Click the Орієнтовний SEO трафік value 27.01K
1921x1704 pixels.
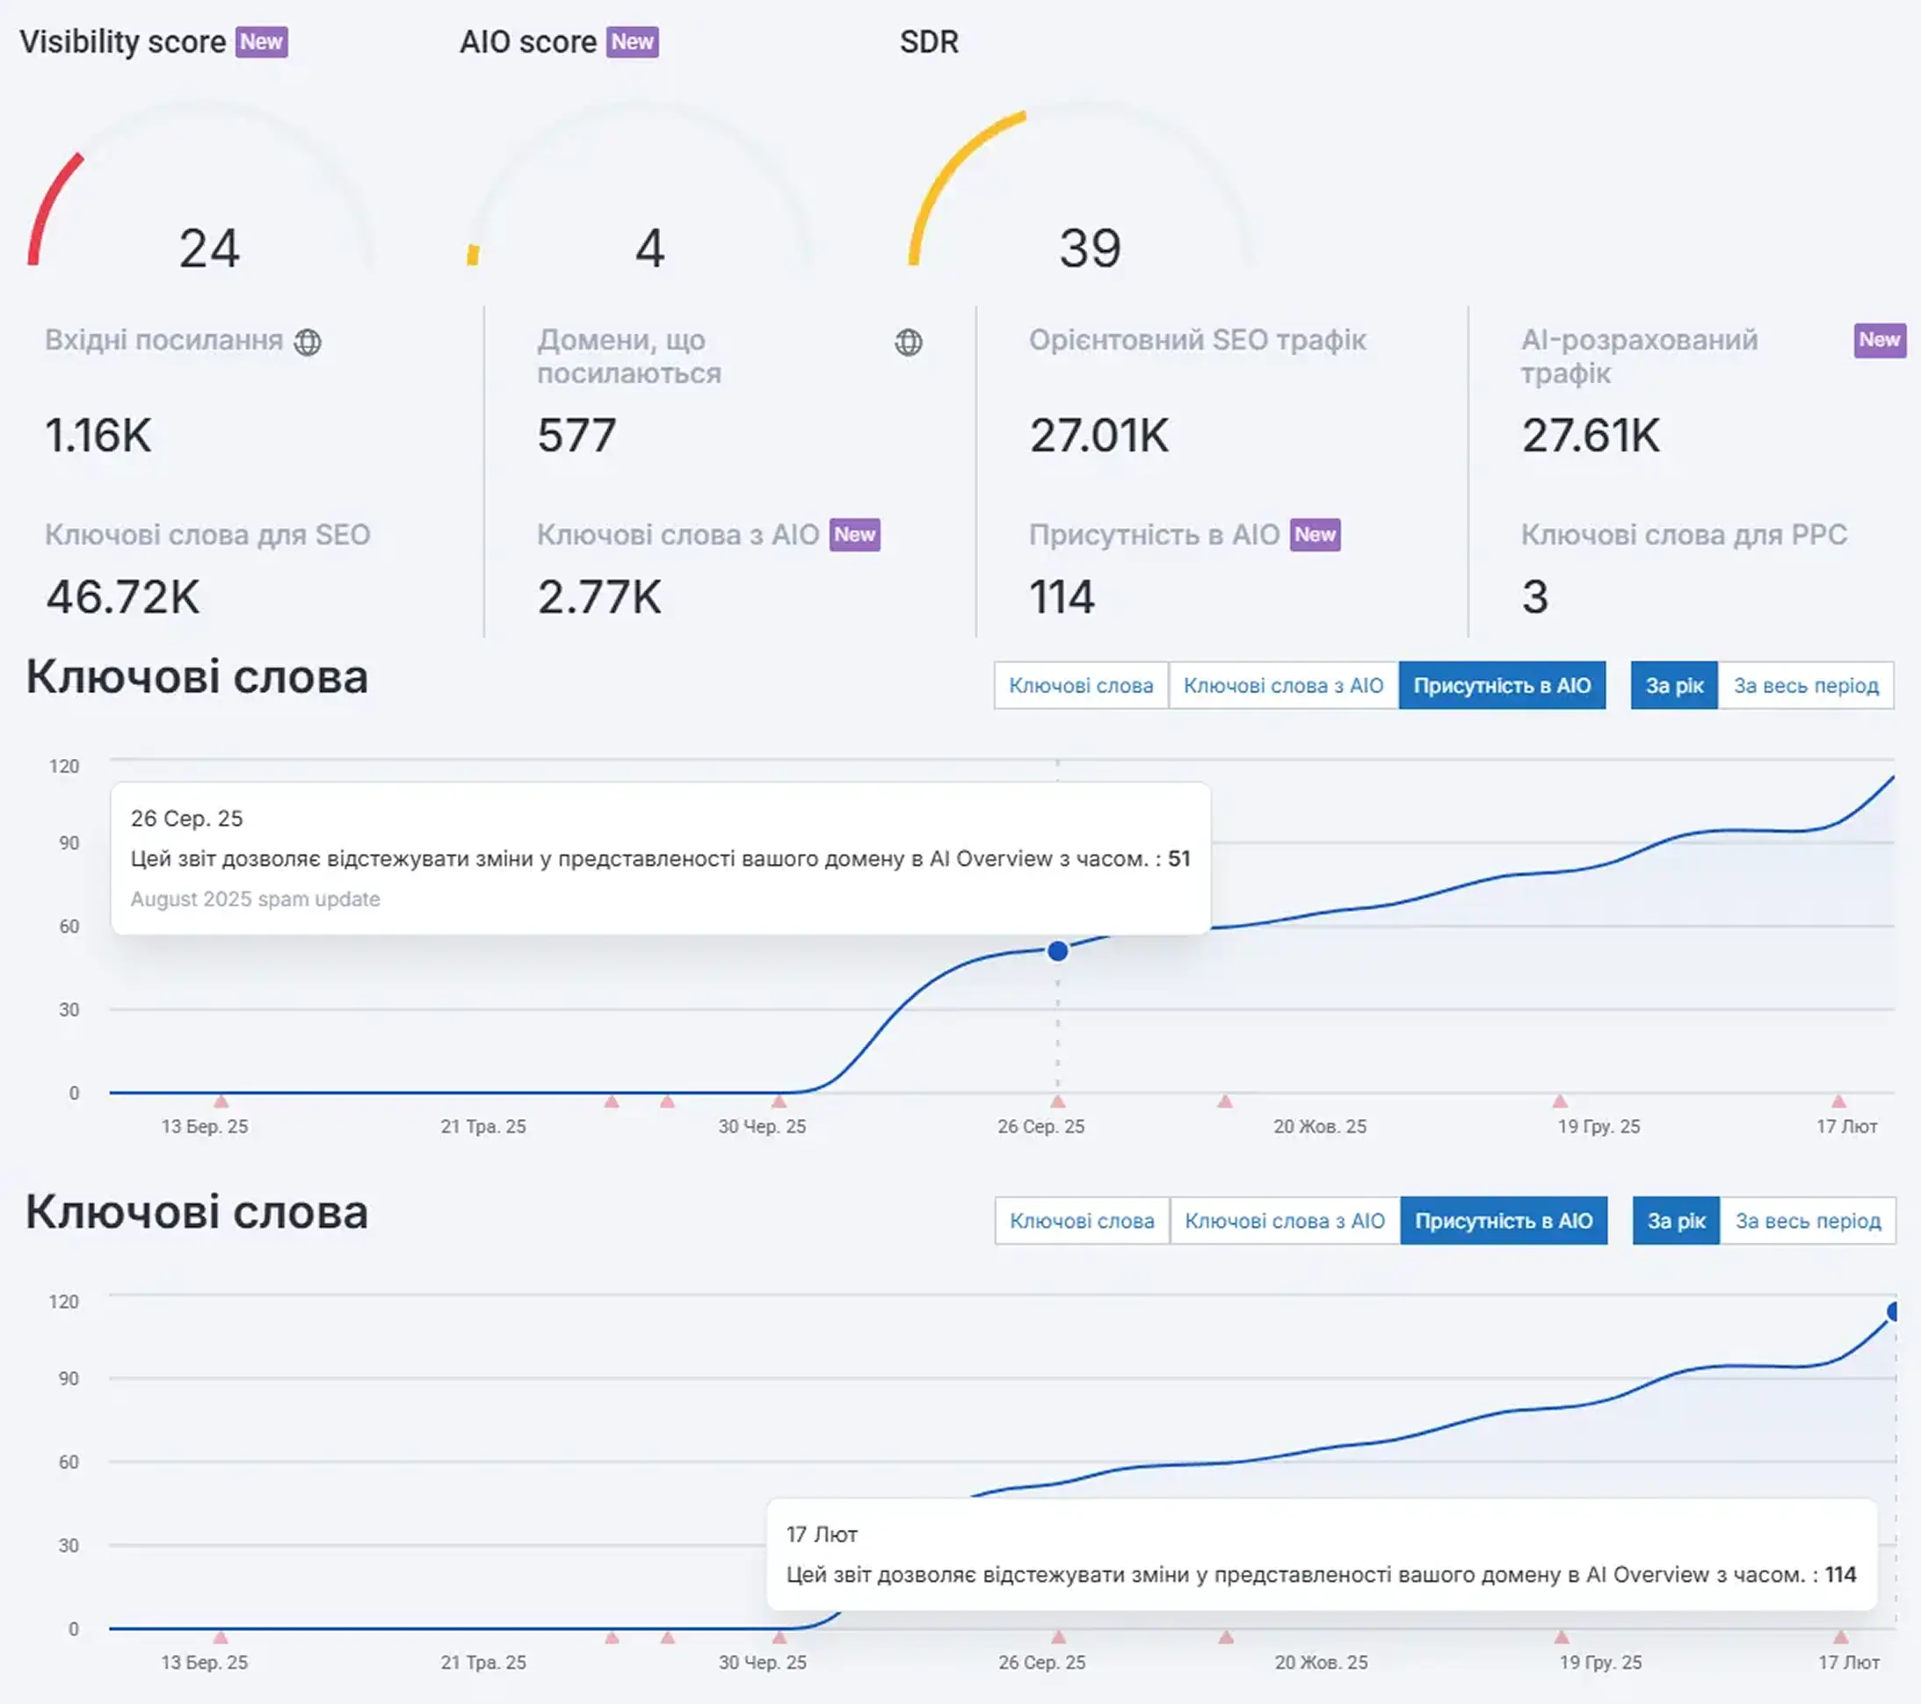(1098, 436)
